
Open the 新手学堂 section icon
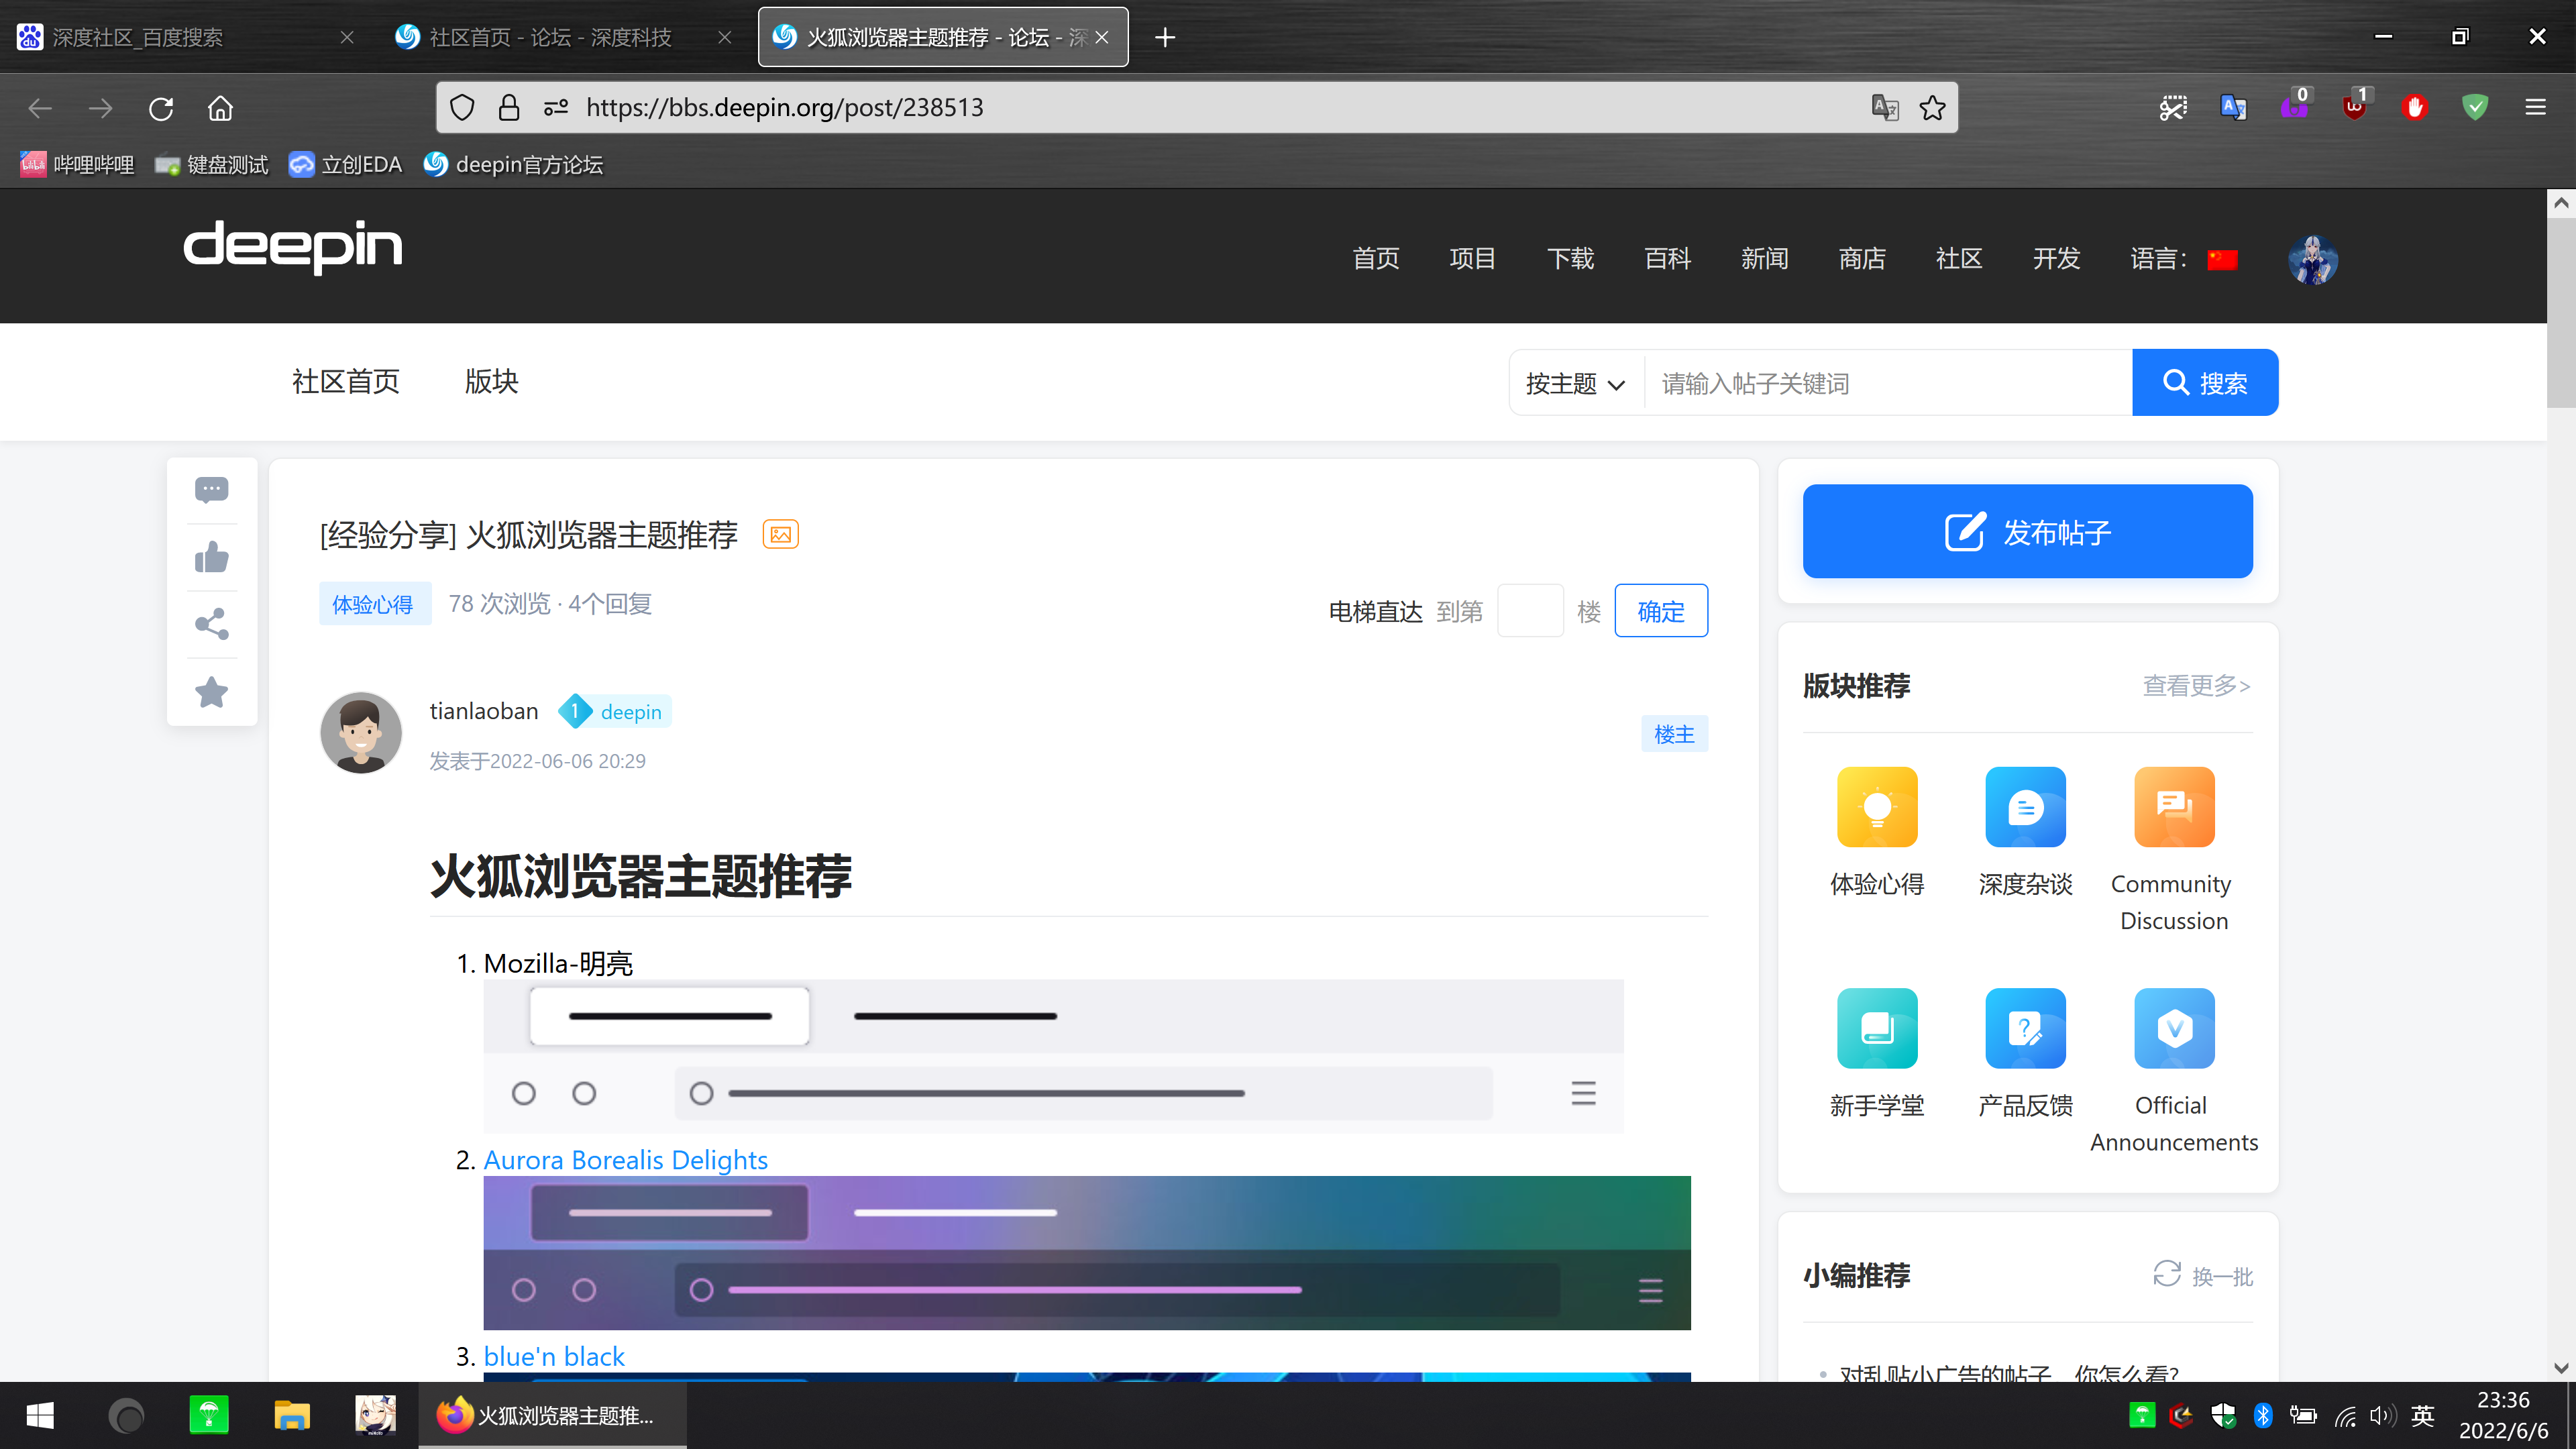[x=1877, y=1028]
